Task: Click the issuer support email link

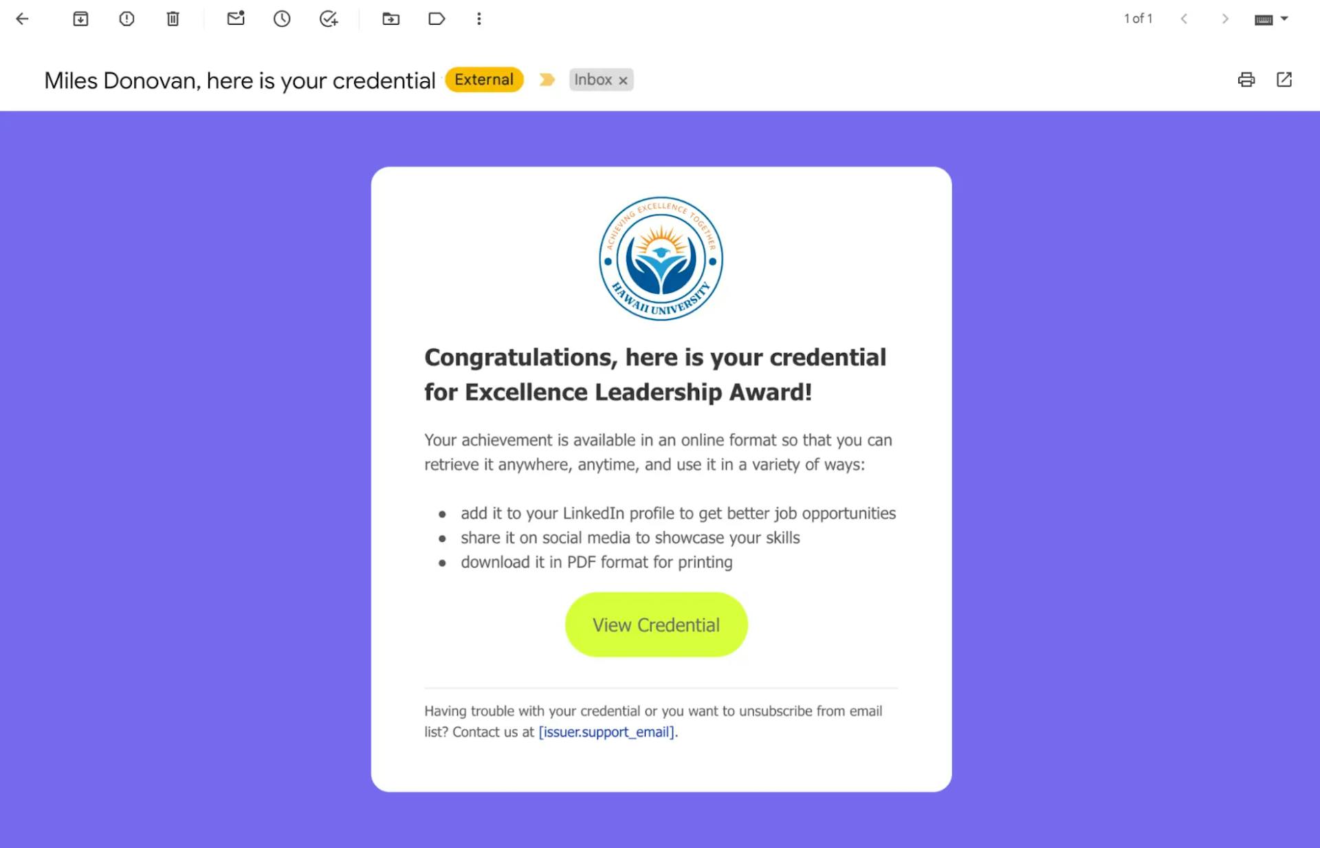Action: pos(605,732)
